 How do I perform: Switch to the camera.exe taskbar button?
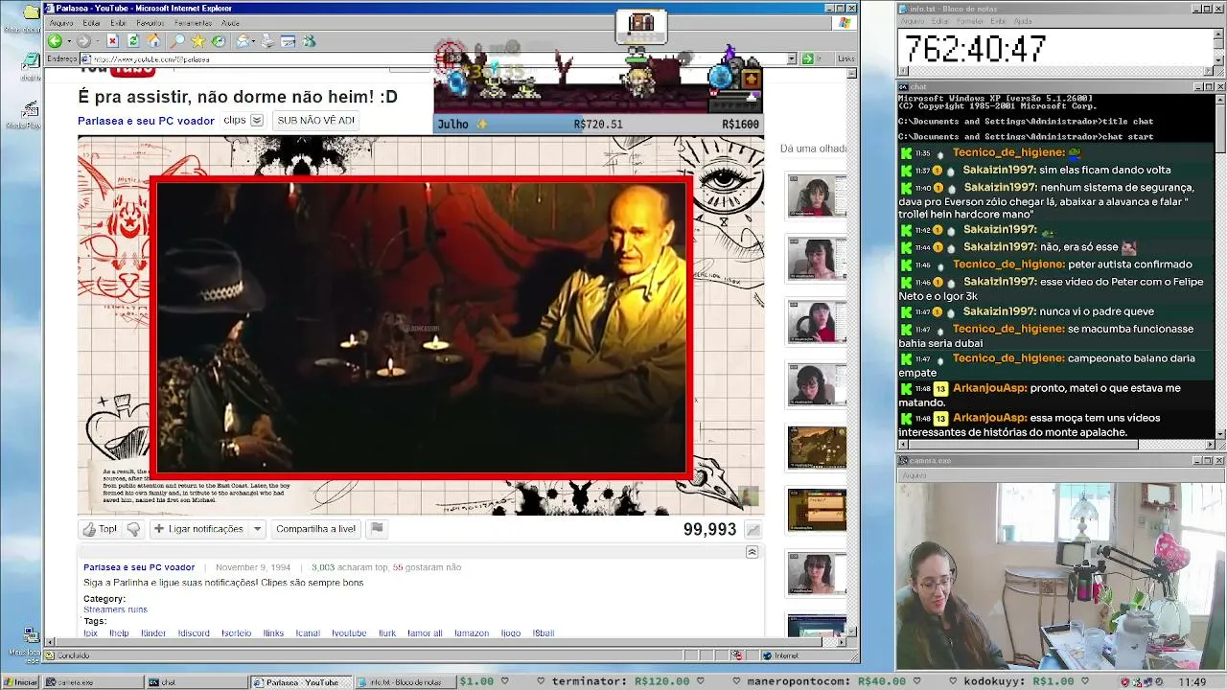pos(92,682)
